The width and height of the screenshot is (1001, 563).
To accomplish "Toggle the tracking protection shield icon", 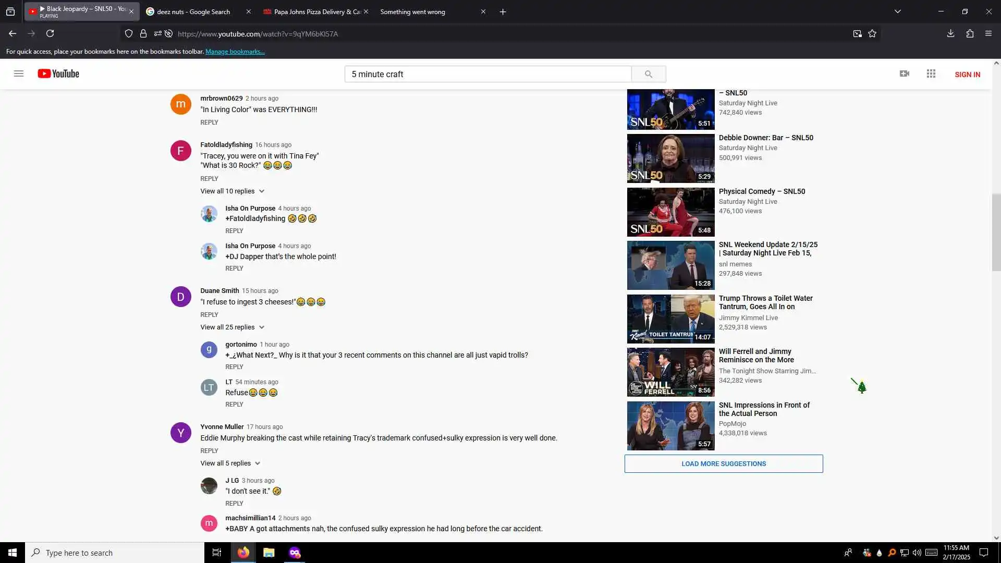I will point(129,34).
